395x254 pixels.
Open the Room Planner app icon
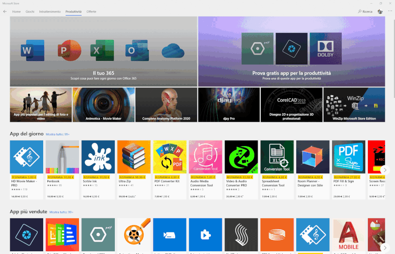point(313,157)
